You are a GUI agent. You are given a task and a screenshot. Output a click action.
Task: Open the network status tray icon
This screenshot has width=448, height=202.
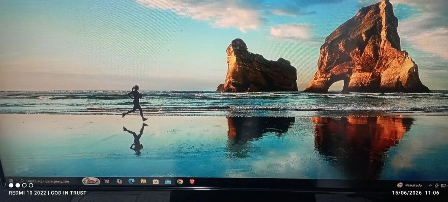pos(443,186)
